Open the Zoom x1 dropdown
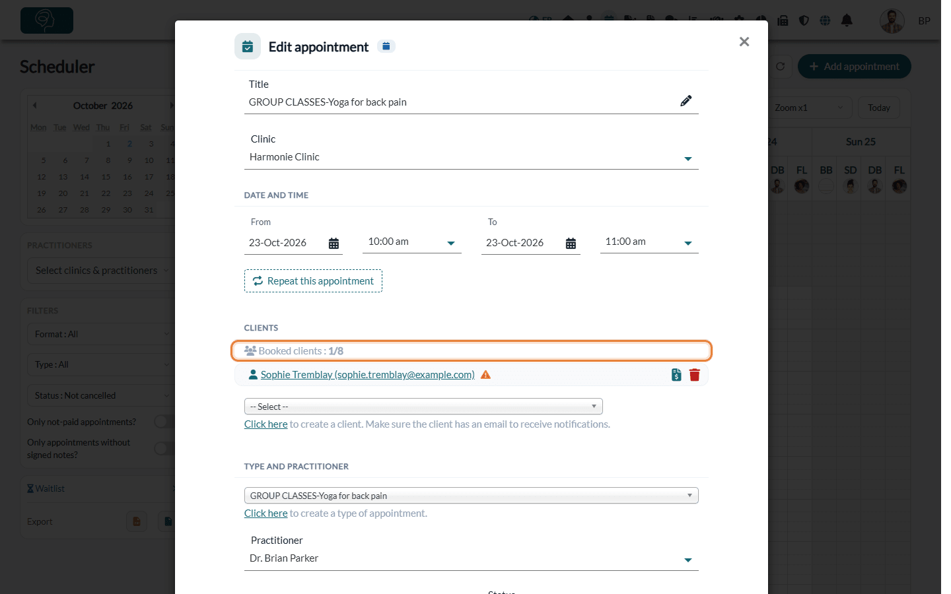Image resolution: width=951 pixels, height=594 pixels. (808, 108)
